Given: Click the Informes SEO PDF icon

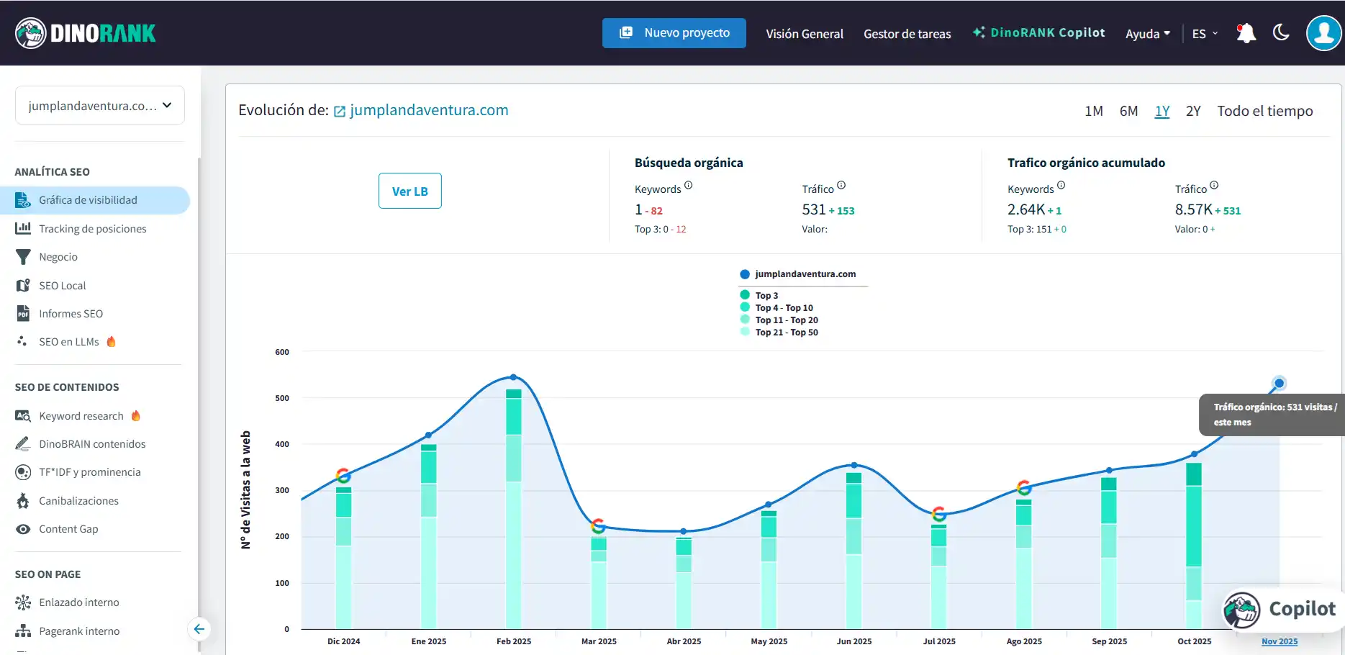Looking at the screenshot, I should [x=22, y=313].
